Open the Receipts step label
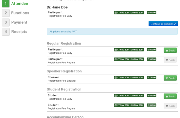Image resolution: width=180 pixels, height=118 pixels. (19, 31)
